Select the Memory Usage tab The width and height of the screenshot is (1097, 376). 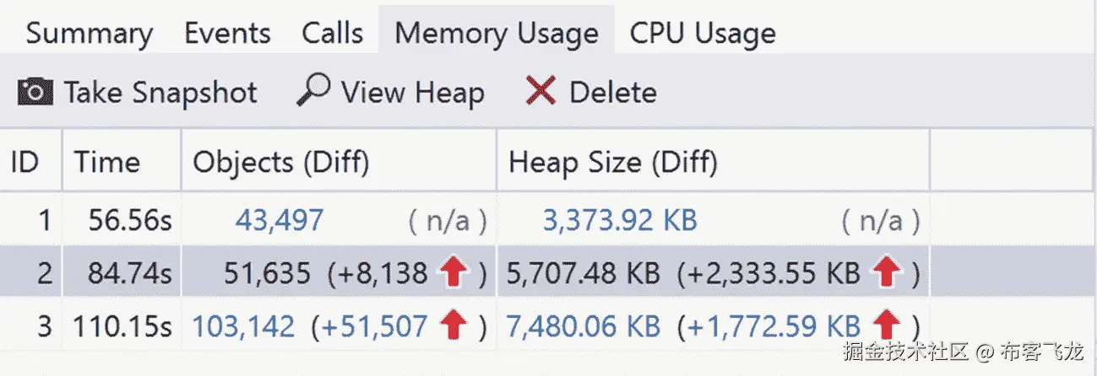point(496,34)
